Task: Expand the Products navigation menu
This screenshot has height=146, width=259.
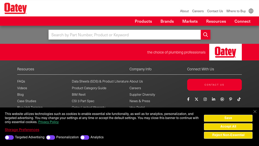Action: 143,21
